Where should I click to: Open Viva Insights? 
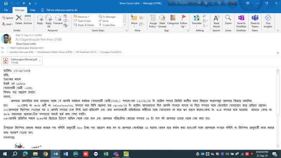268,20
